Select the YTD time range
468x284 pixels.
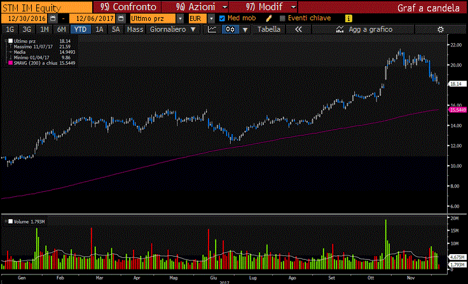pos(81,29)
